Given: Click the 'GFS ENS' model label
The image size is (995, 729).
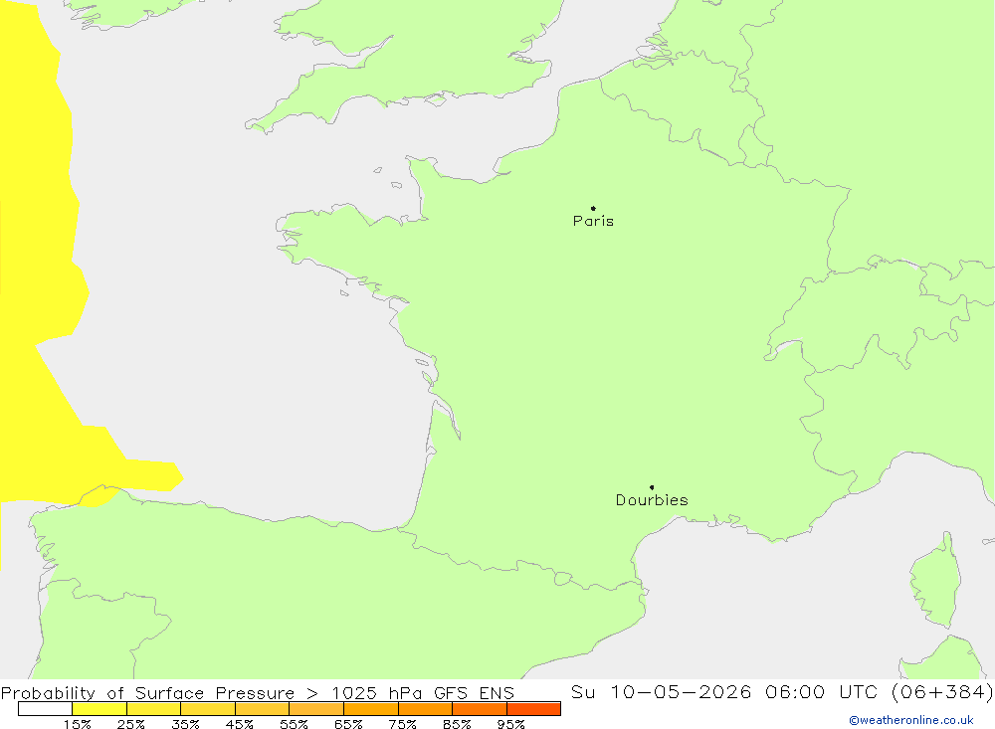Looking at the screenshot, I should [x=474, y=693].
